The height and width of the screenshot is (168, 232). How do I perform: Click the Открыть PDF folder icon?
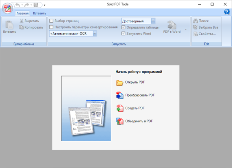point(120,83)
